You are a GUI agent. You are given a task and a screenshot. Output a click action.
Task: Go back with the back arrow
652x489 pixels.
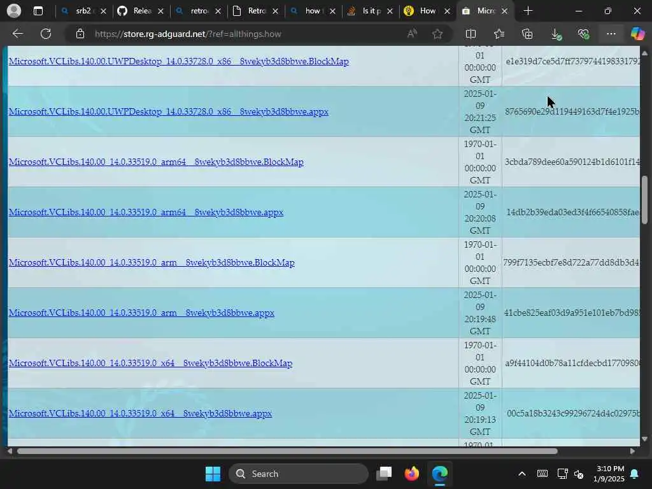[x=17, y=34]
